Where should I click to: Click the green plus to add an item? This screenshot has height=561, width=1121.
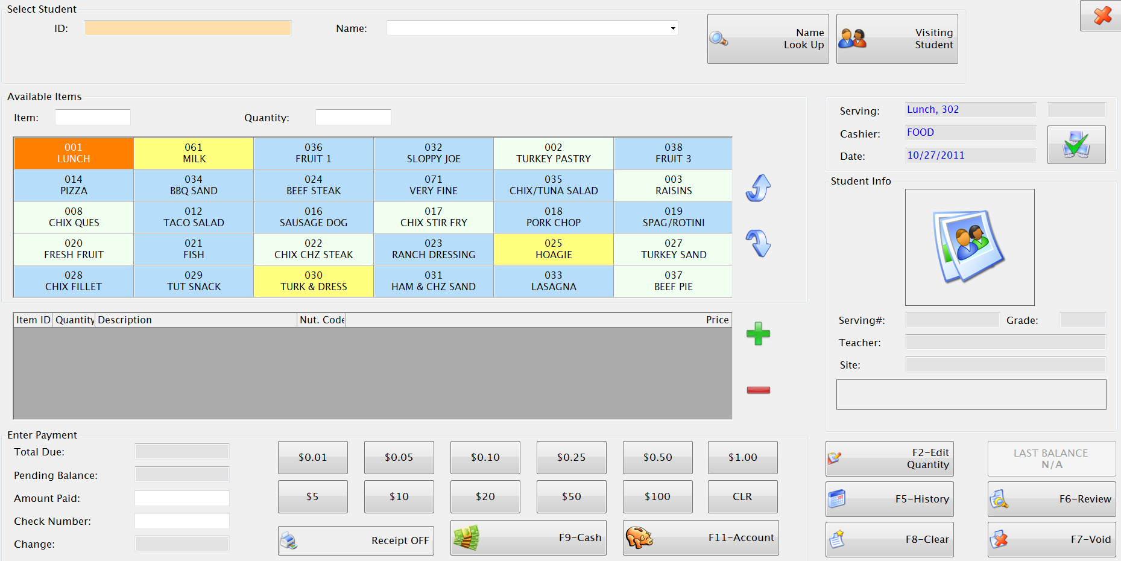pyautogui.click(x=758, y=334)
